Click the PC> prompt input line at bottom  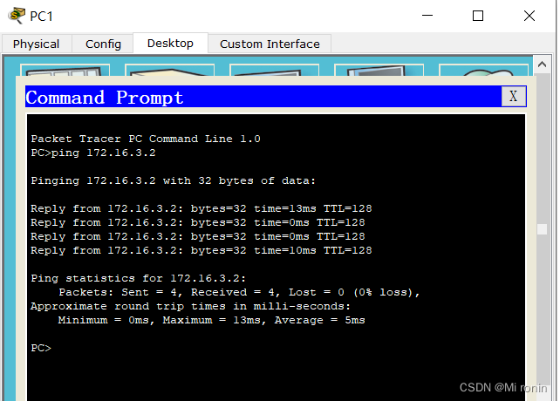point(41,348)
